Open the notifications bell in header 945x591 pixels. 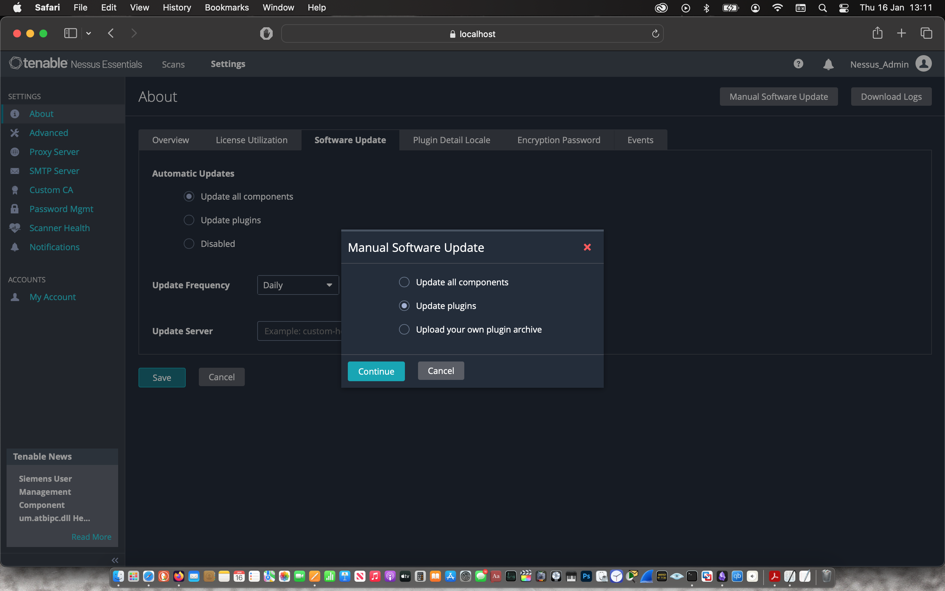point(828,64)
